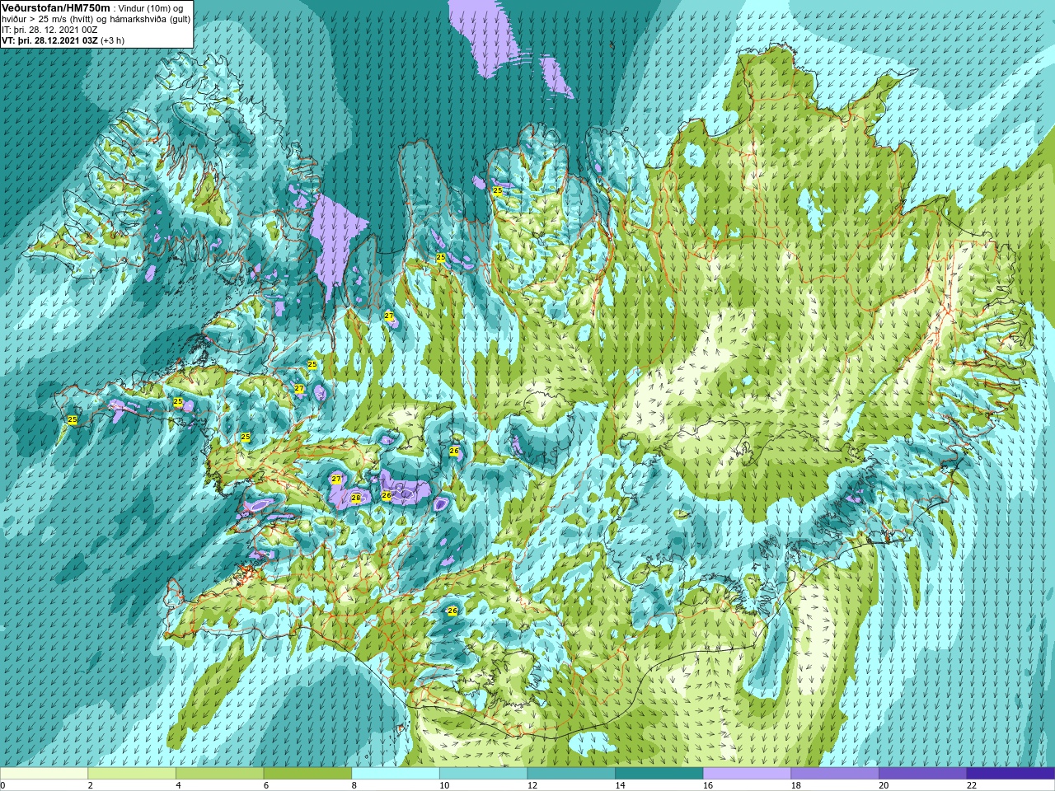Click the 14–16 m/s dark teal legend swatch
1055x791 pixels.
tap(659, 774)
